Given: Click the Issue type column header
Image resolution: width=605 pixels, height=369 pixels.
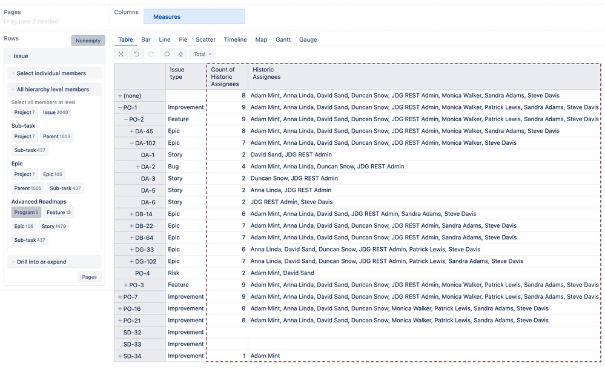Looking at the screenshot, I should tap(186, 76).
